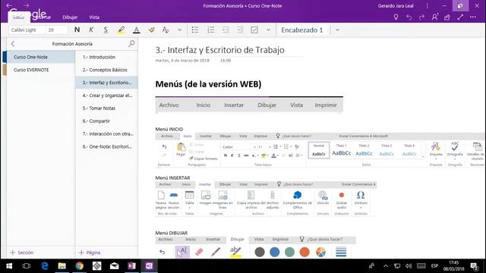Search the notebook with magnifier icon
This screenshot has height=273, width=486.
[x=131, y=44]
